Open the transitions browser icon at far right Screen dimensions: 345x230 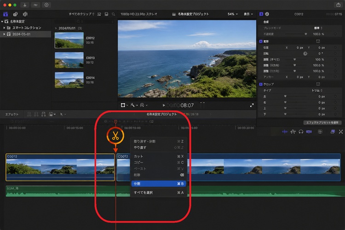point(340,132)
